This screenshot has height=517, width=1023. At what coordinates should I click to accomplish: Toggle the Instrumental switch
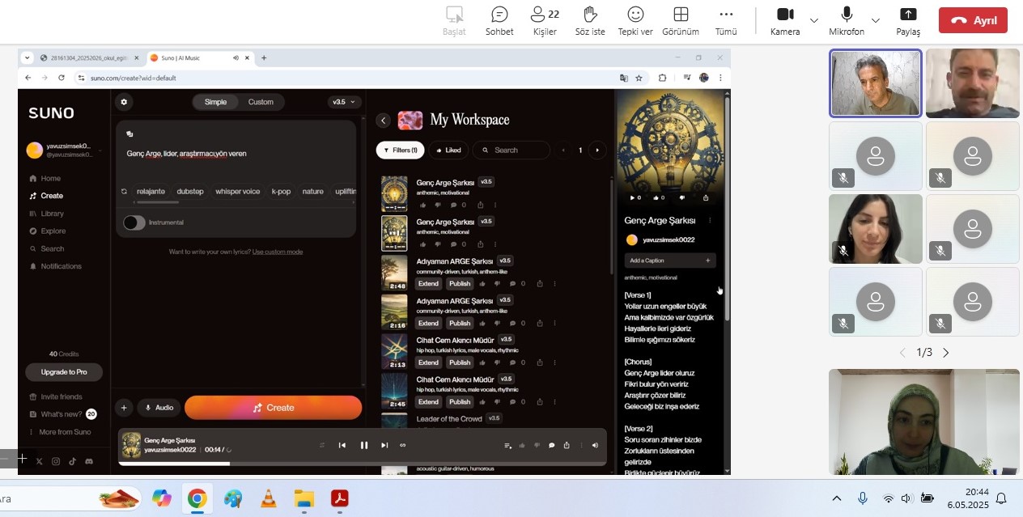134,222
